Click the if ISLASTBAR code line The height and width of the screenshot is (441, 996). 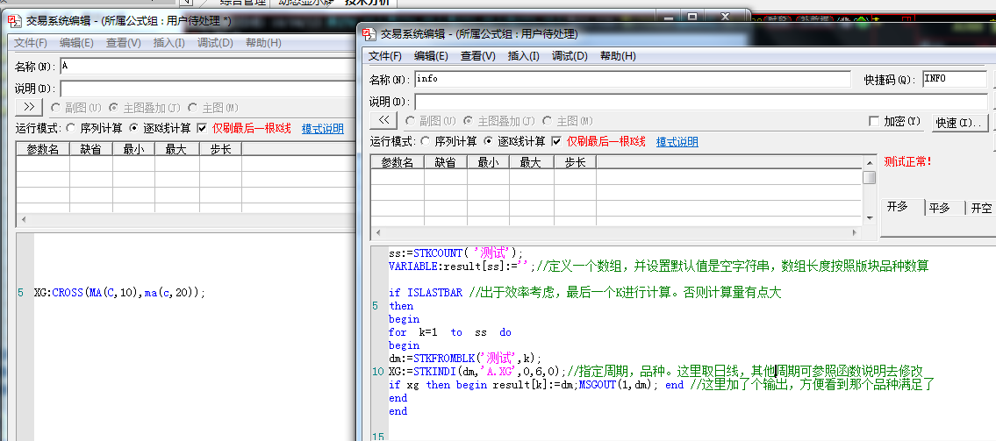pos(426,293)
